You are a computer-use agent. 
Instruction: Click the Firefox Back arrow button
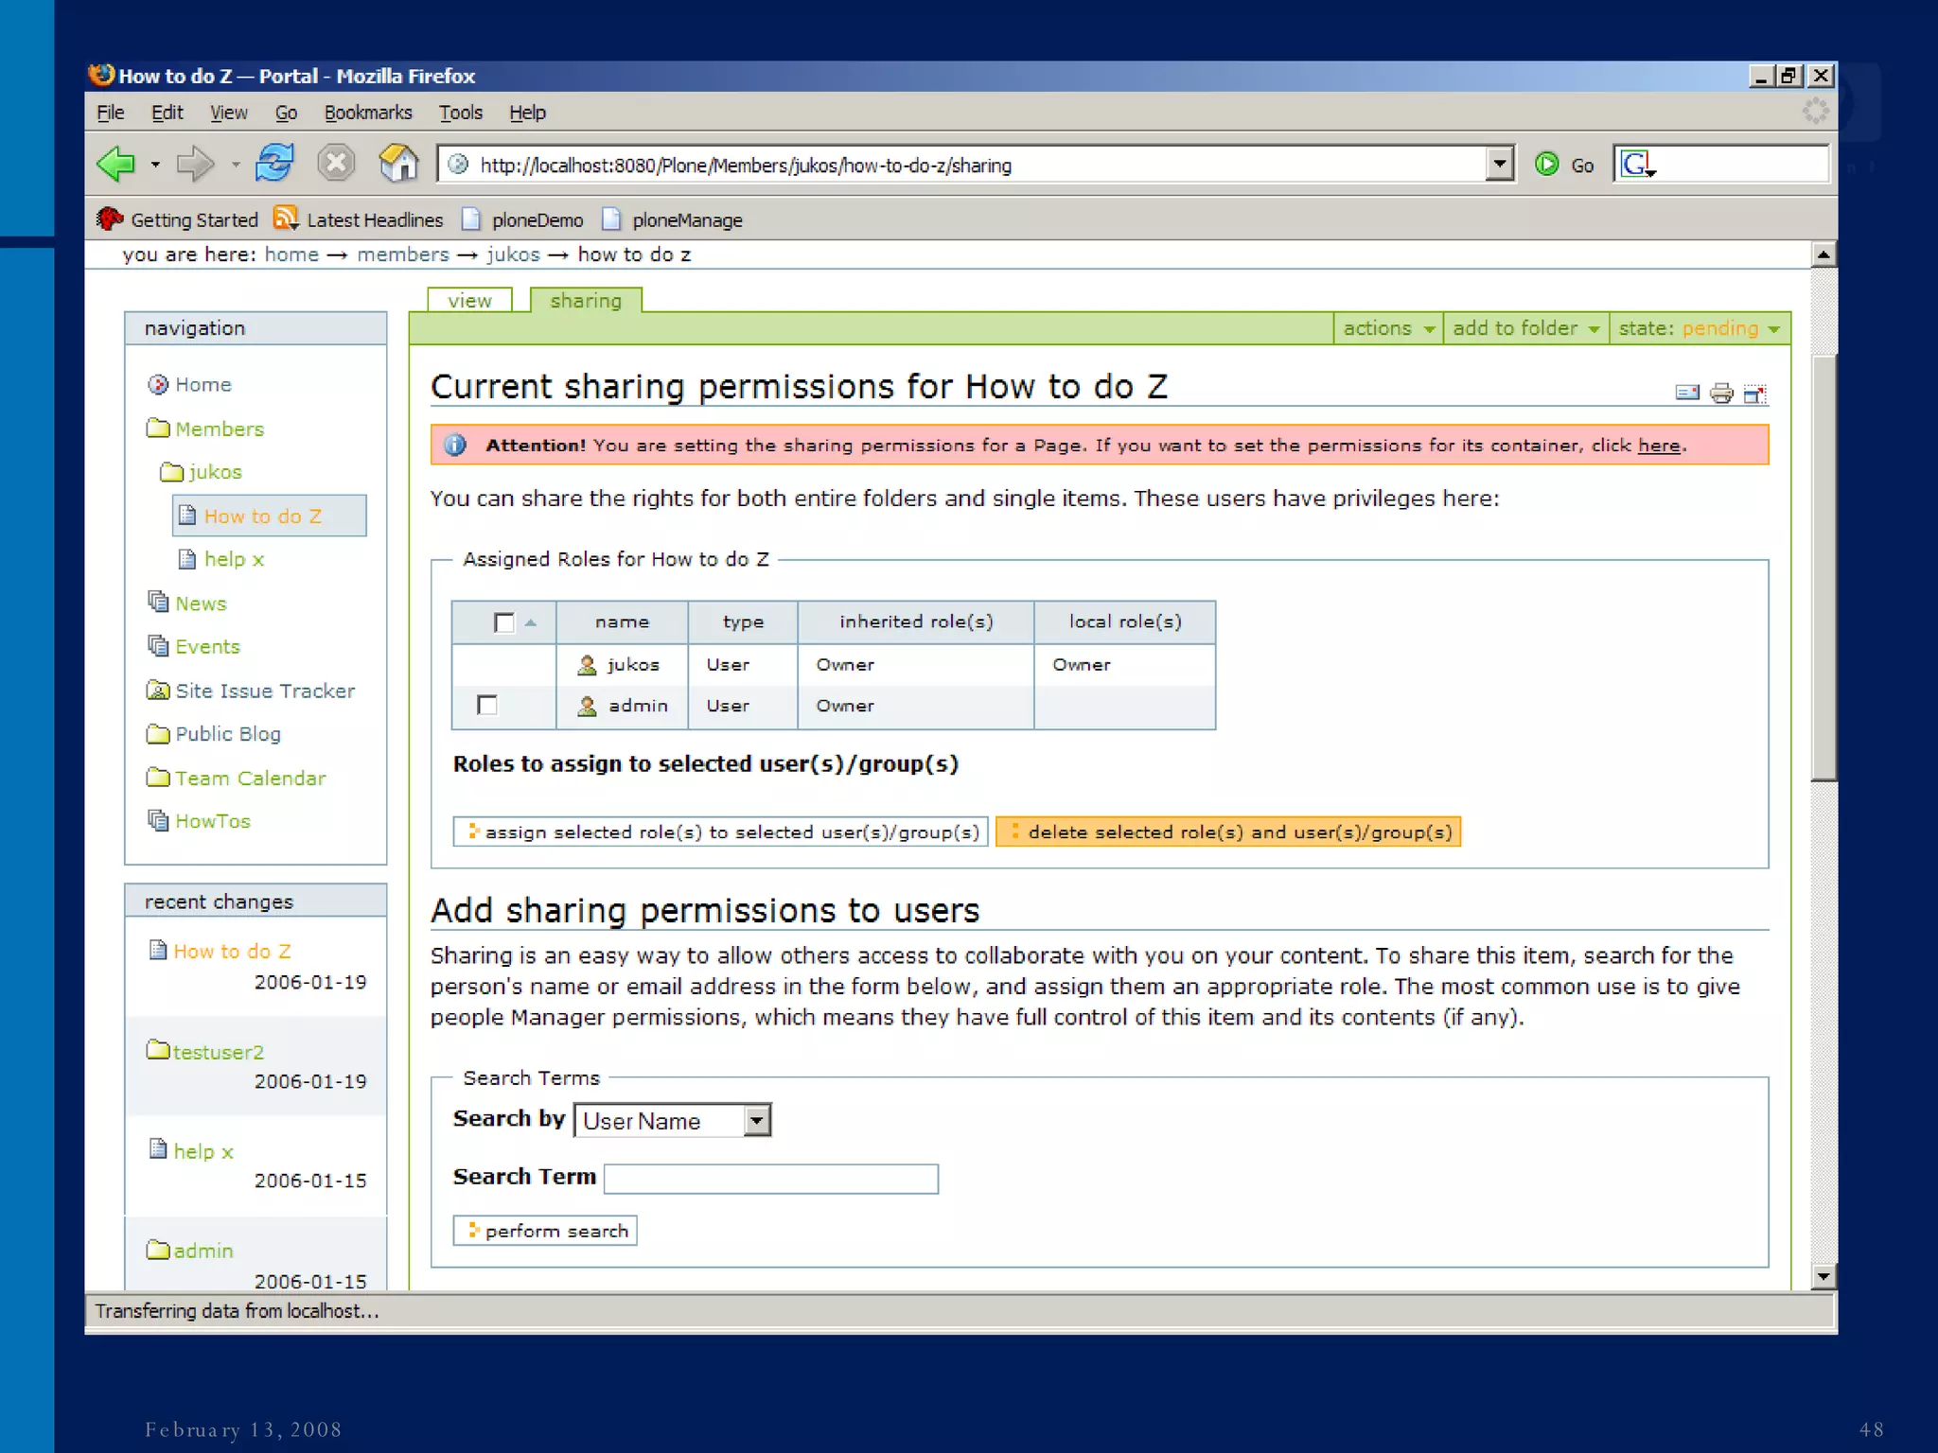coord(117,165)
